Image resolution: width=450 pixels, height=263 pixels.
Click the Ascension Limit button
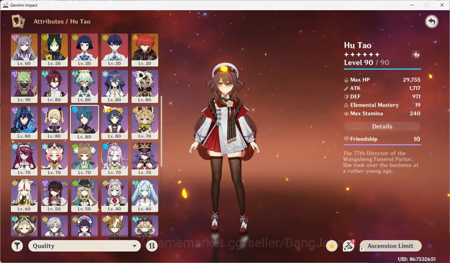point(390,246)
